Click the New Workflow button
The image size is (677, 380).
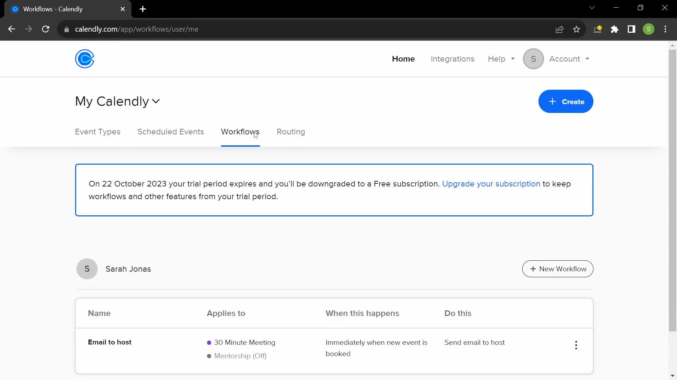pos(558,269)
